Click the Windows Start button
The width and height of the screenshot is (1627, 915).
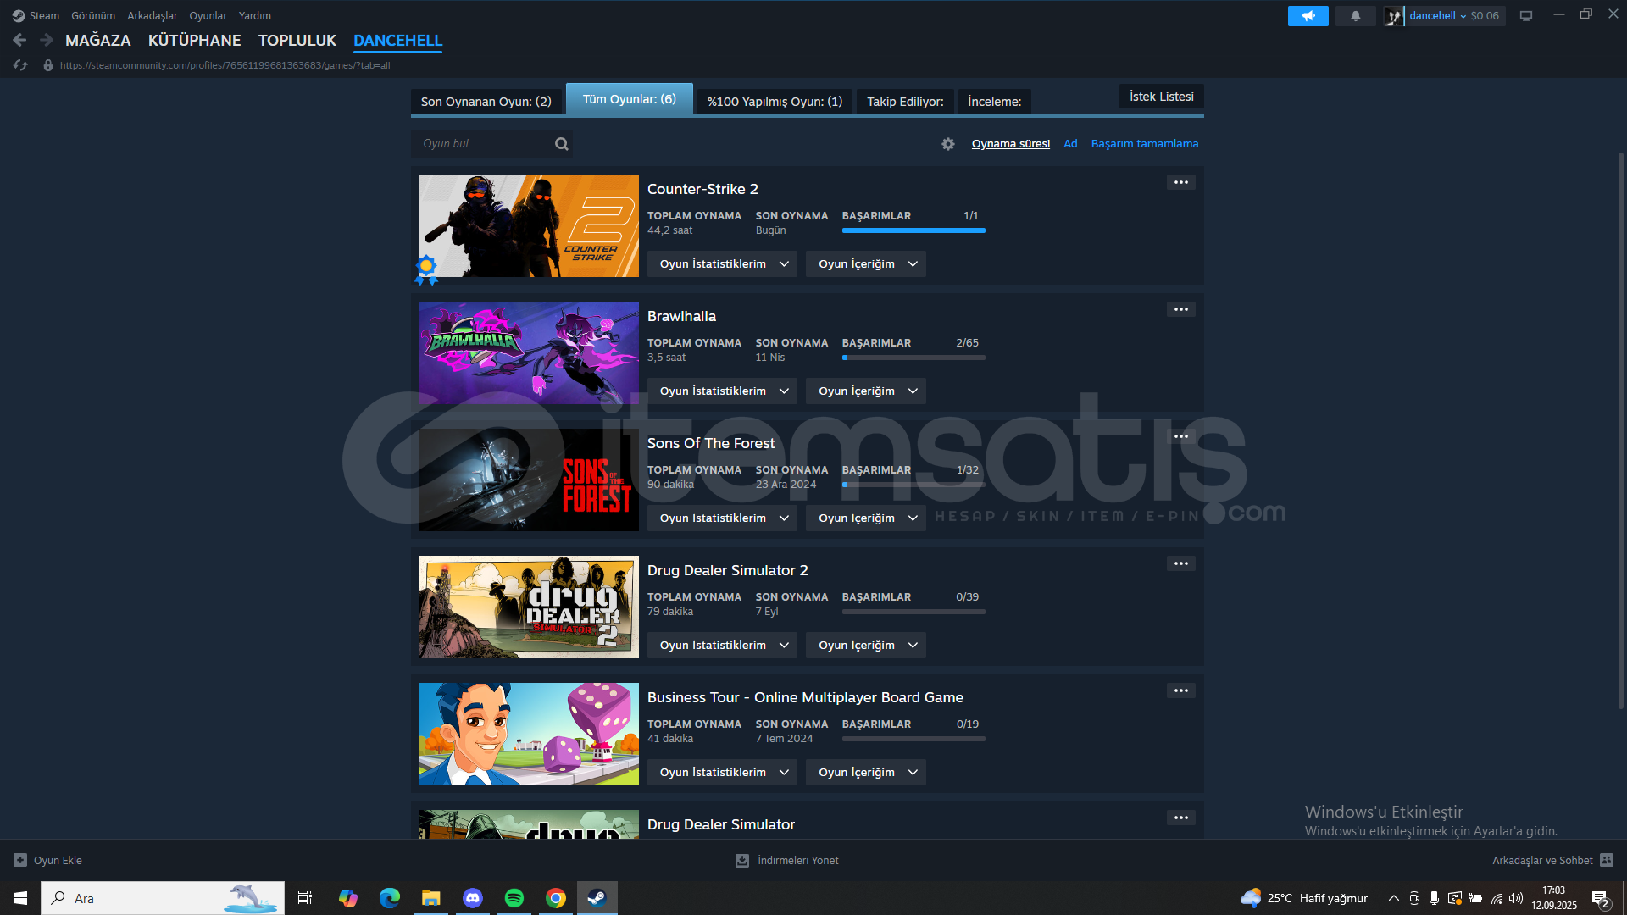point(20,898)
